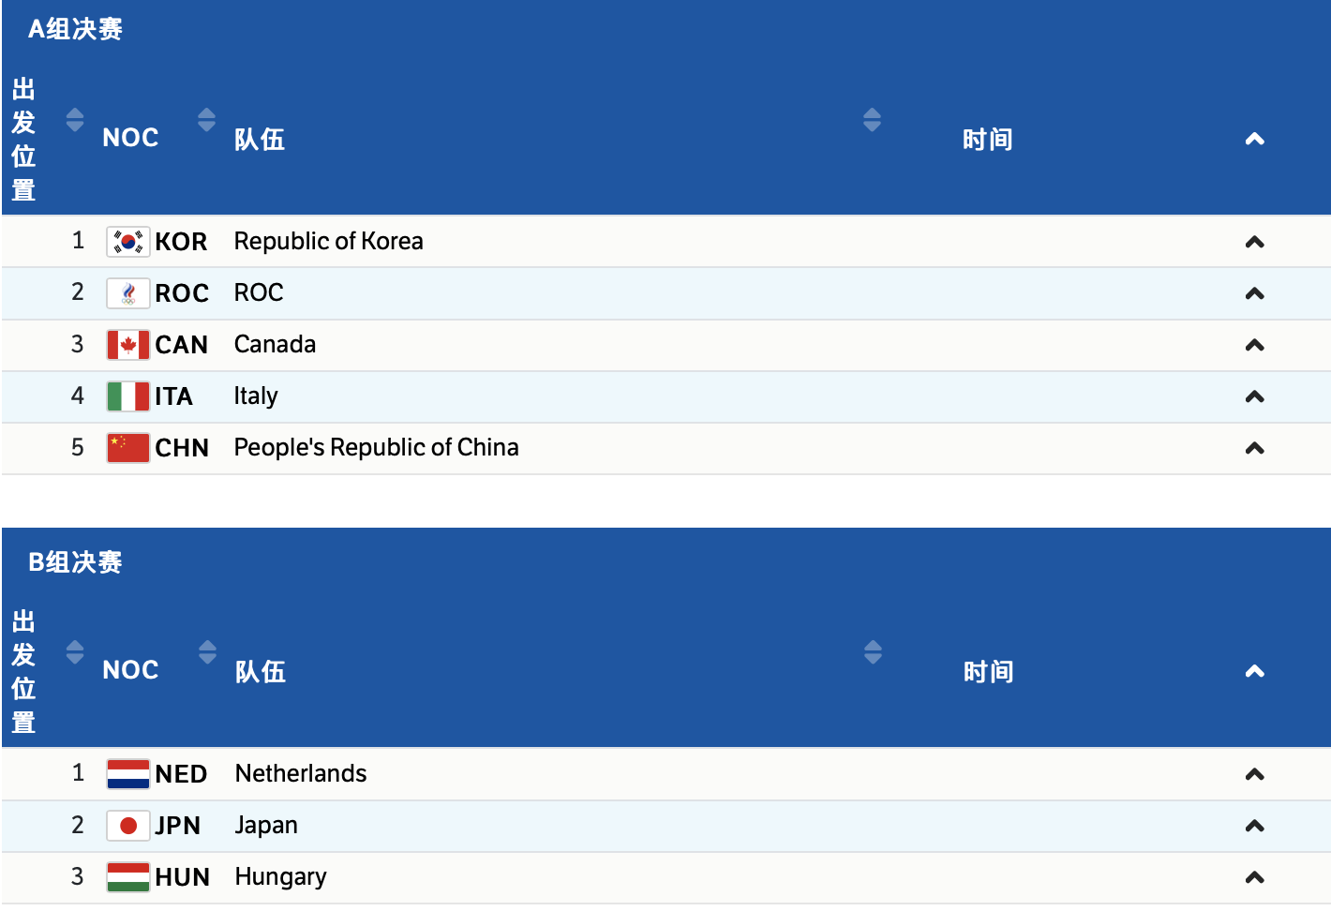The width and height of the screenshot is (1331, 911).
Task: Expand the Canada row details chevron
Action: coord(1254,345)
